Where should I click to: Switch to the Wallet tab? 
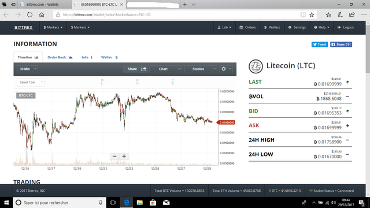pos(109,57)
